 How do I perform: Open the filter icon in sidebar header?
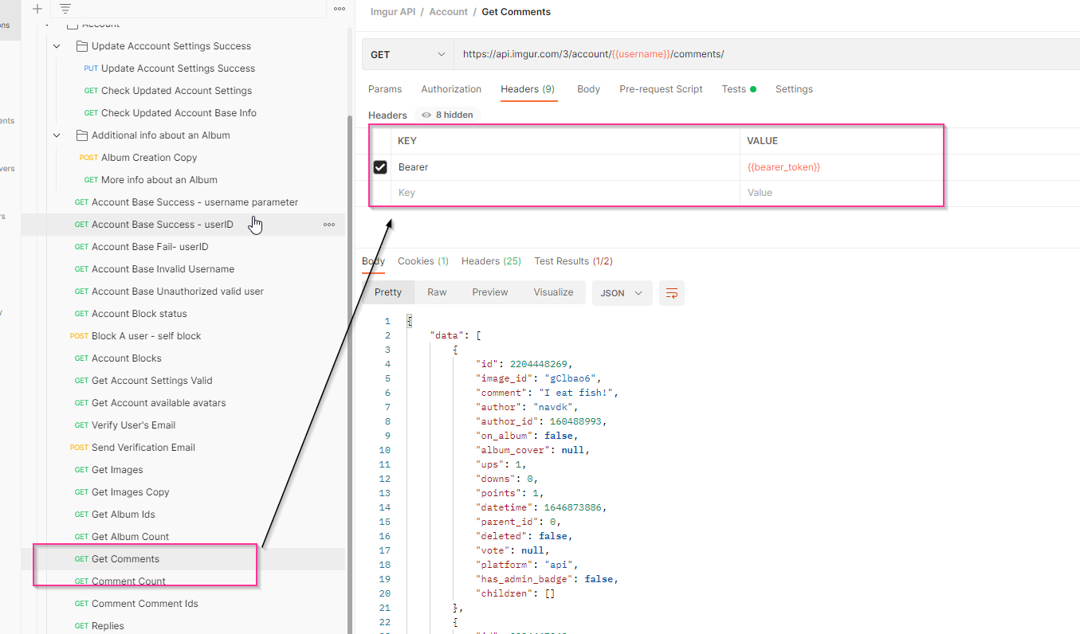tap(65, 9)
